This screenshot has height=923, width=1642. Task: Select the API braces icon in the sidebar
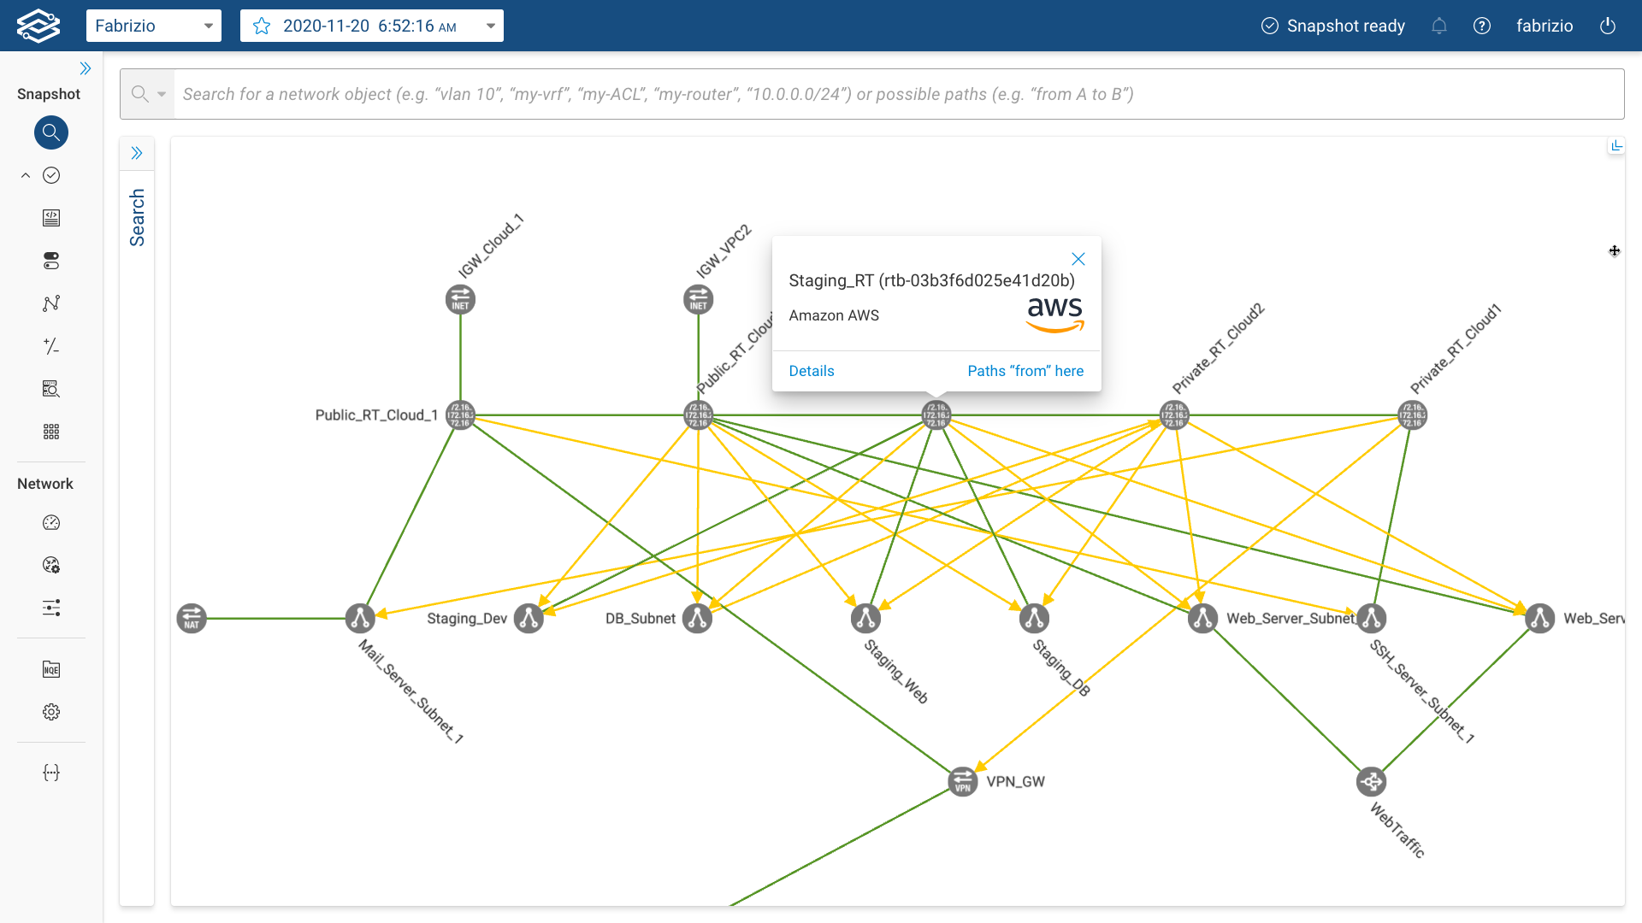51,772
